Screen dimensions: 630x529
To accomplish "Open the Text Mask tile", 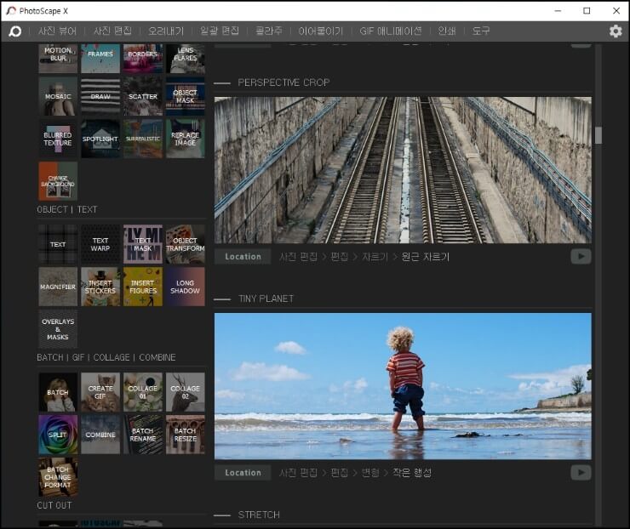I will (x=143, y=244).
